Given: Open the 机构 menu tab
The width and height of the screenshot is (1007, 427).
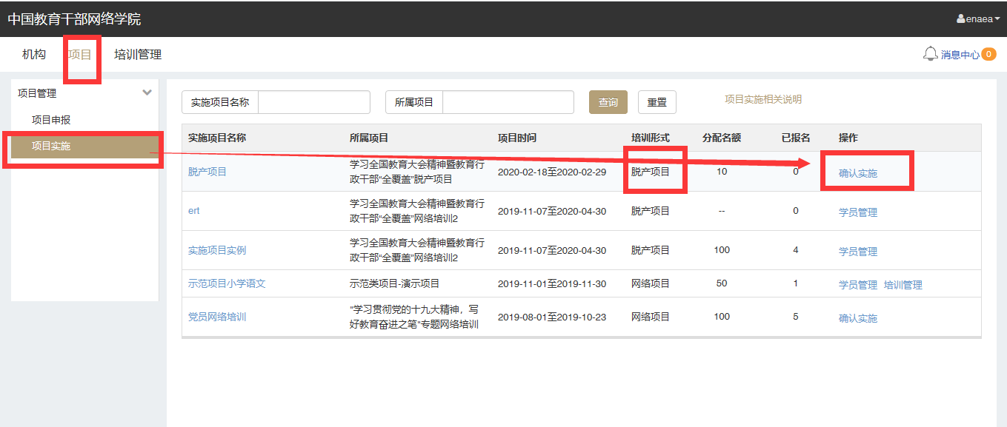Looking at the screenshot, I should tap(34, 54).
